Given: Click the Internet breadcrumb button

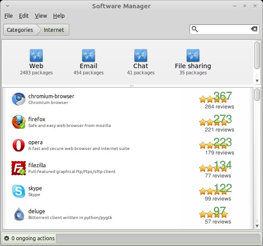Looking at the screenshot, I should [54, 30].
